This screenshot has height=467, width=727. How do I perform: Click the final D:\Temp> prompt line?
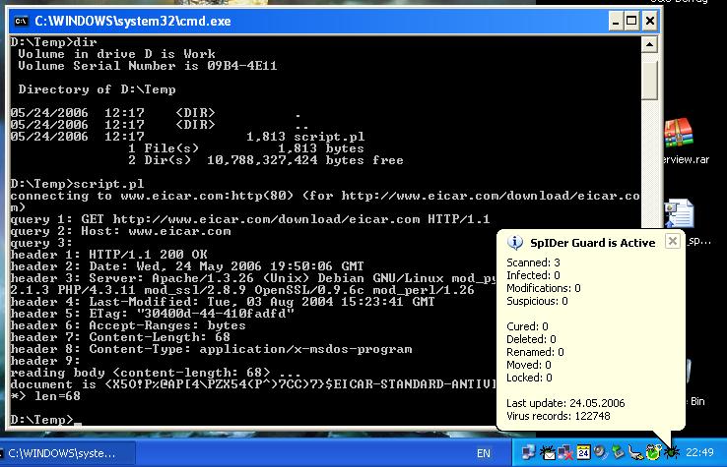[x=45, y=420]
